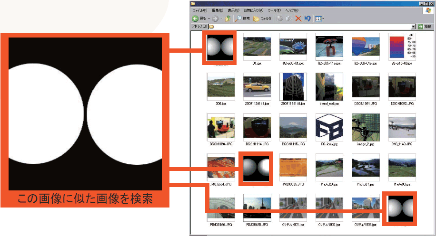Go back with the 戻る button
This screenshot has width=436, height=236.
coord(199,19)
